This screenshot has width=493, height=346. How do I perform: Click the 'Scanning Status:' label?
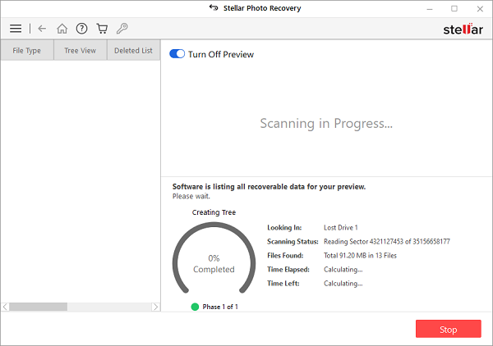coord(293,242)
